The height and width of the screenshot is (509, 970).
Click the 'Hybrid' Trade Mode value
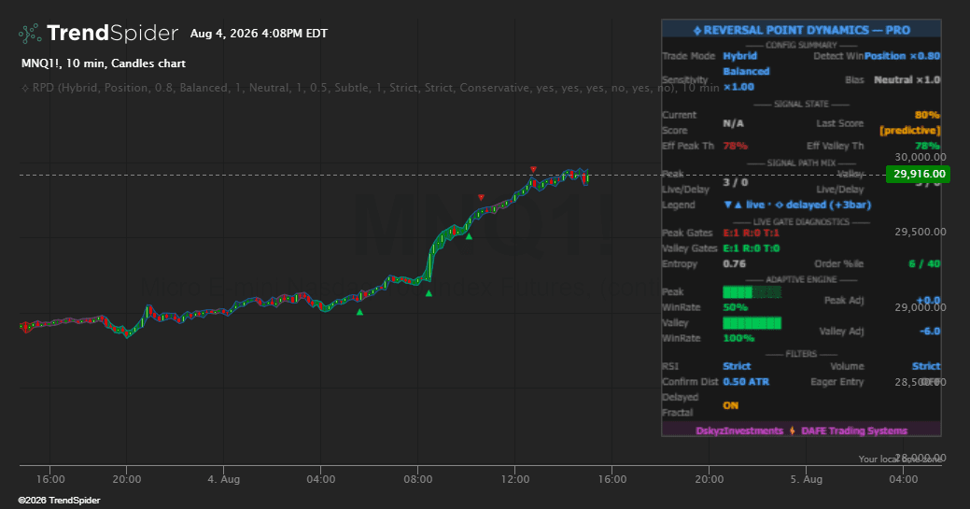(x=740, y=56)
